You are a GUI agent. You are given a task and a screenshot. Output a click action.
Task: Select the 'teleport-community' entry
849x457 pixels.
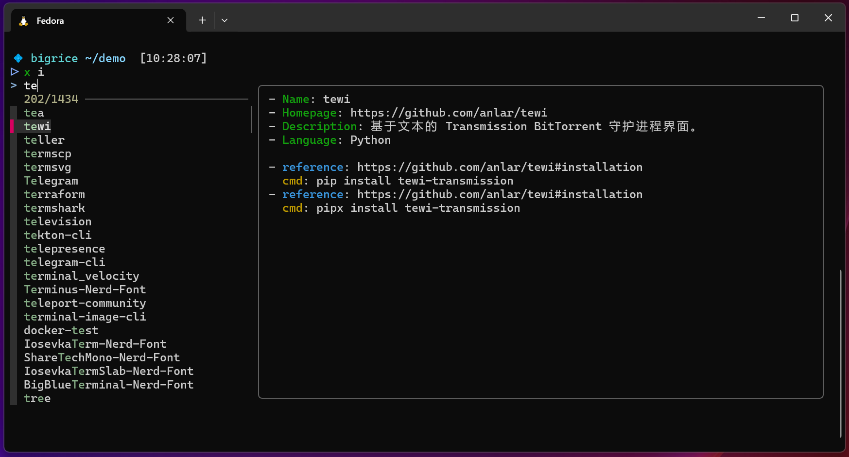pyautogui.click(x=85, y=303)
